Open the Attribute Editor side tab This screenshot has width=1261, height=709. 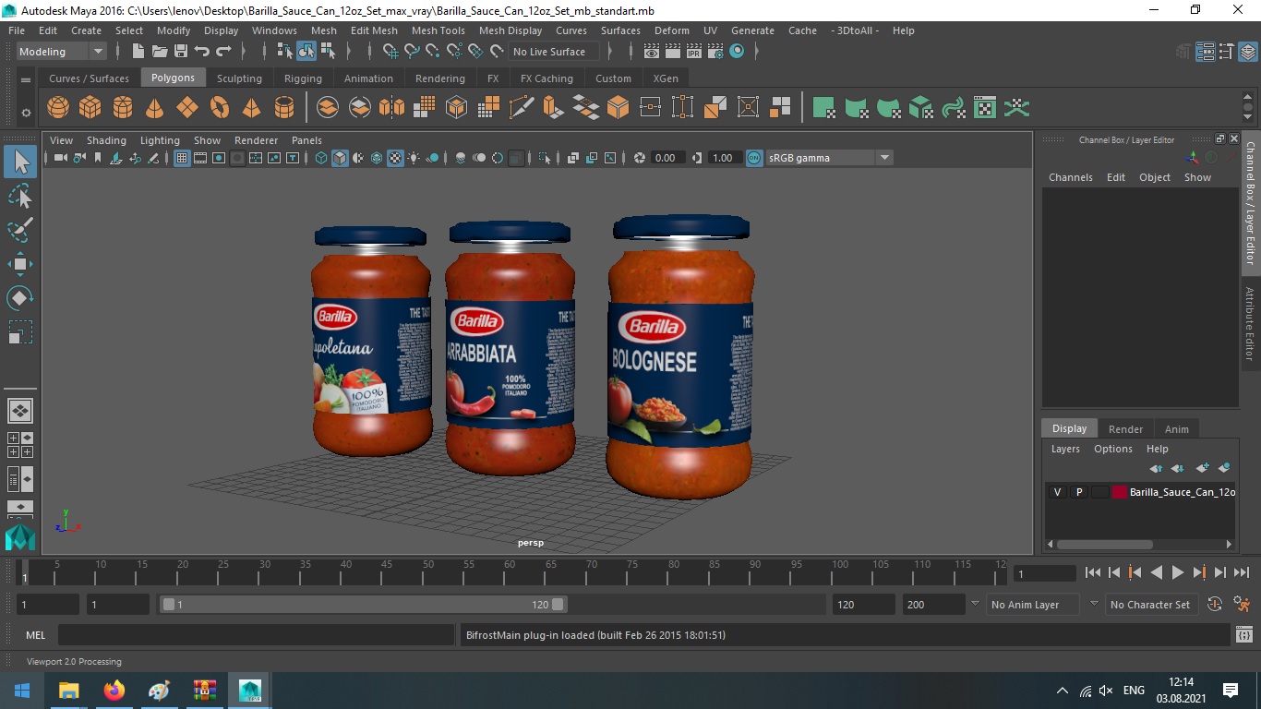click(x=1250, y=324)
